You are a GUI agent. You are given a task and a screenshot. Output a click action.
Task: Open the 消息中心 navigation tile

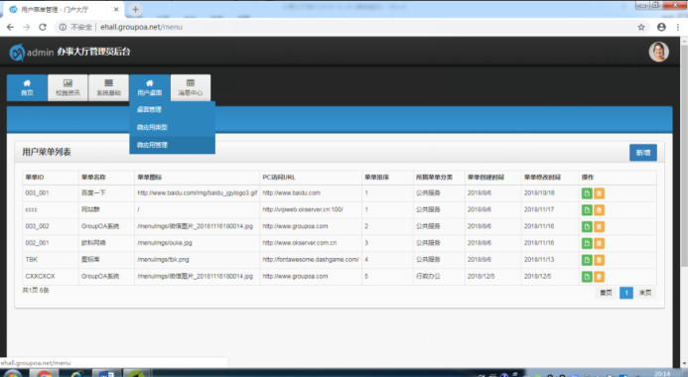191,87
